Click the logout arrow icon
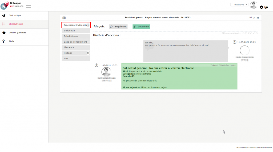 pos(266,7)
